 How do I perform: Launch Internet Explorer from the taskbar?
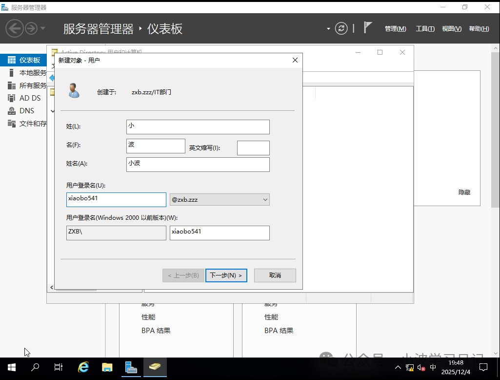pyautogui.click(x=83, y=367)
